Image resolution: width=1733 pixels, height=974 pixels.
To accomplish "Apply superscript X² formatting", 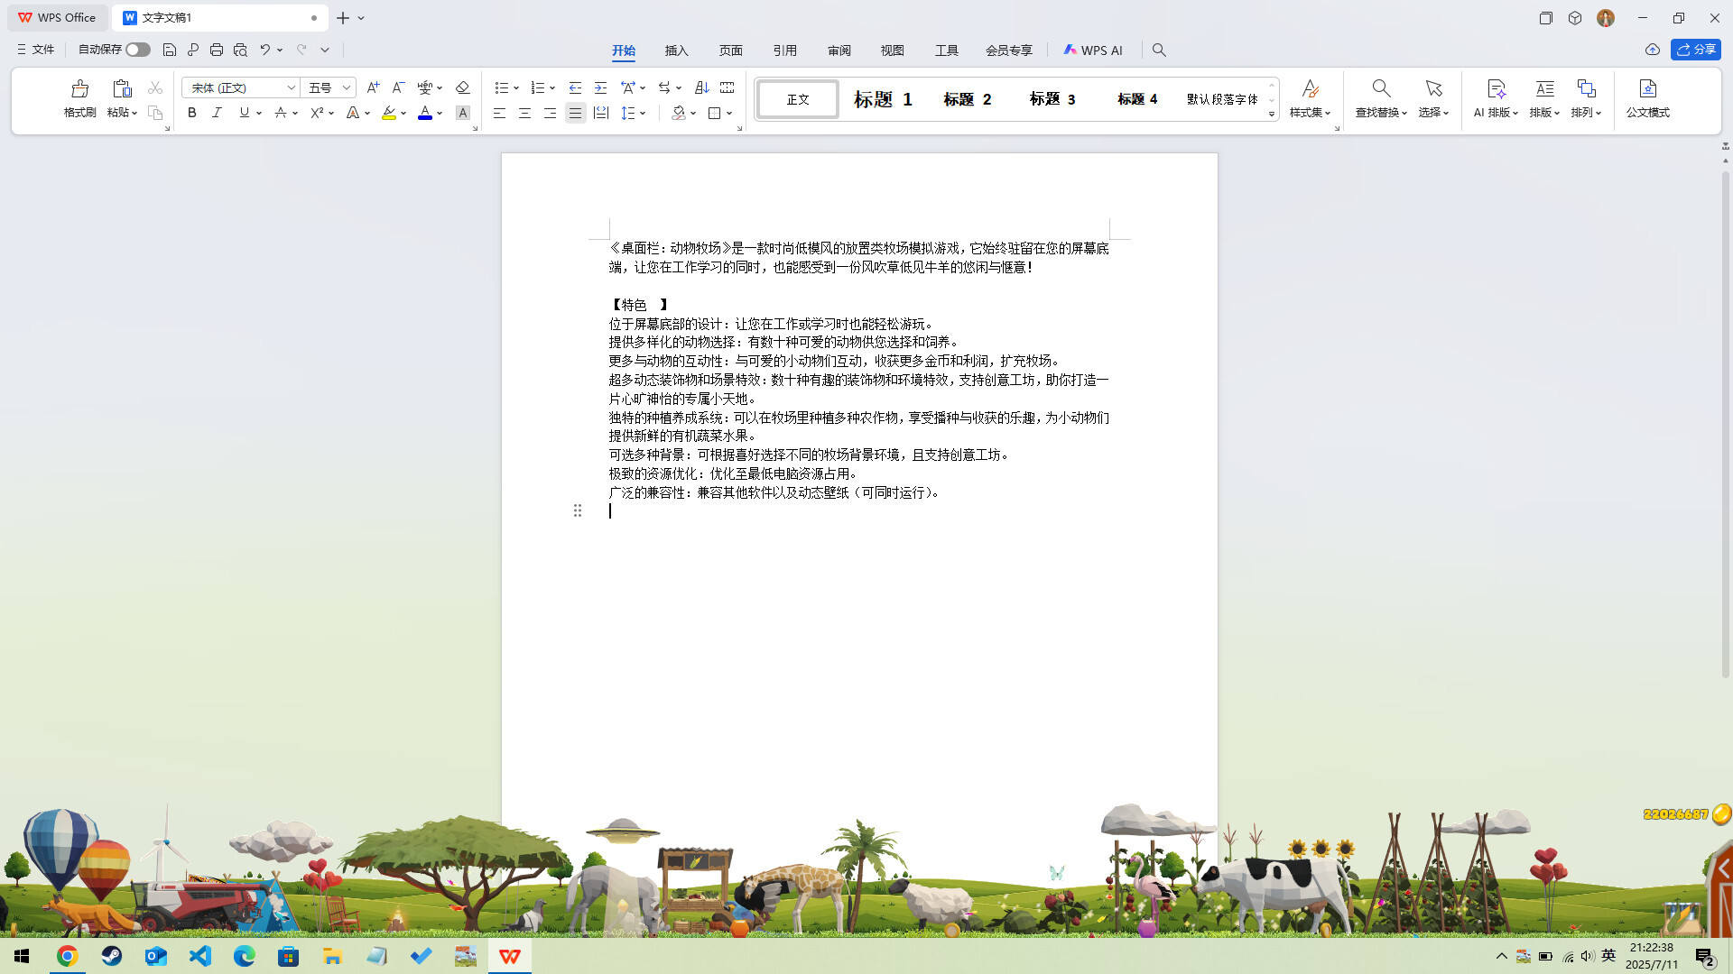I will pos(316,113).
